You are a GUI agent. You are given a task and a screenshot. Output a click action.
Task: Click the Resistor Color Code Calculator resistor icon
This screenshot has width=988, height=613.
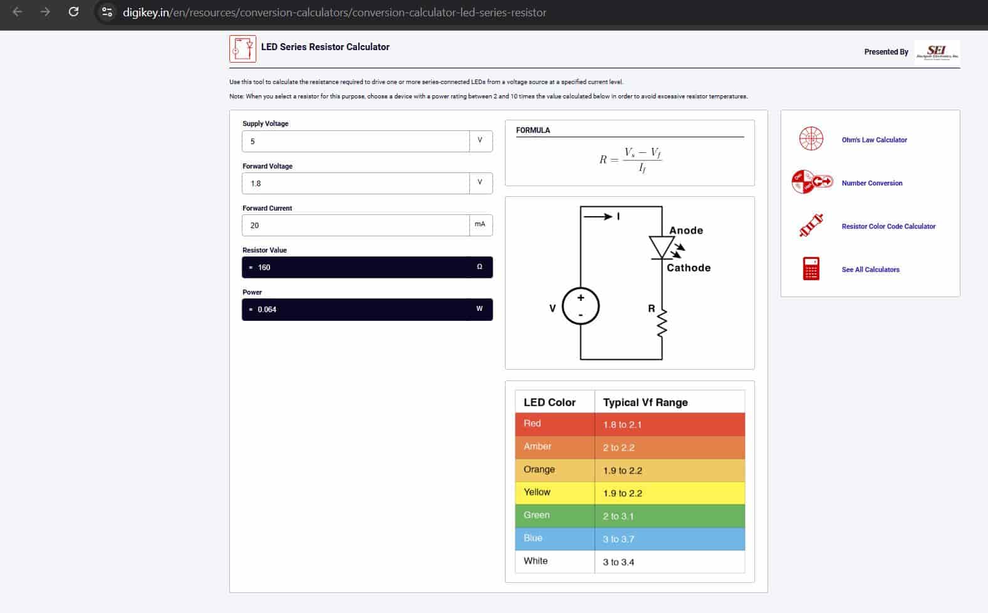point(811,226)
